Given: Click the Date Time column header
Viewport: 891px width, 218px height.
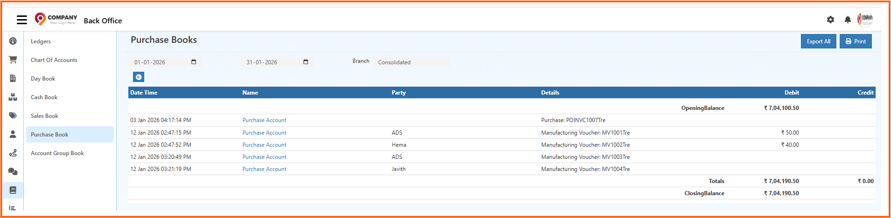Looking at the screenshot, I should [x=144, y=93].
